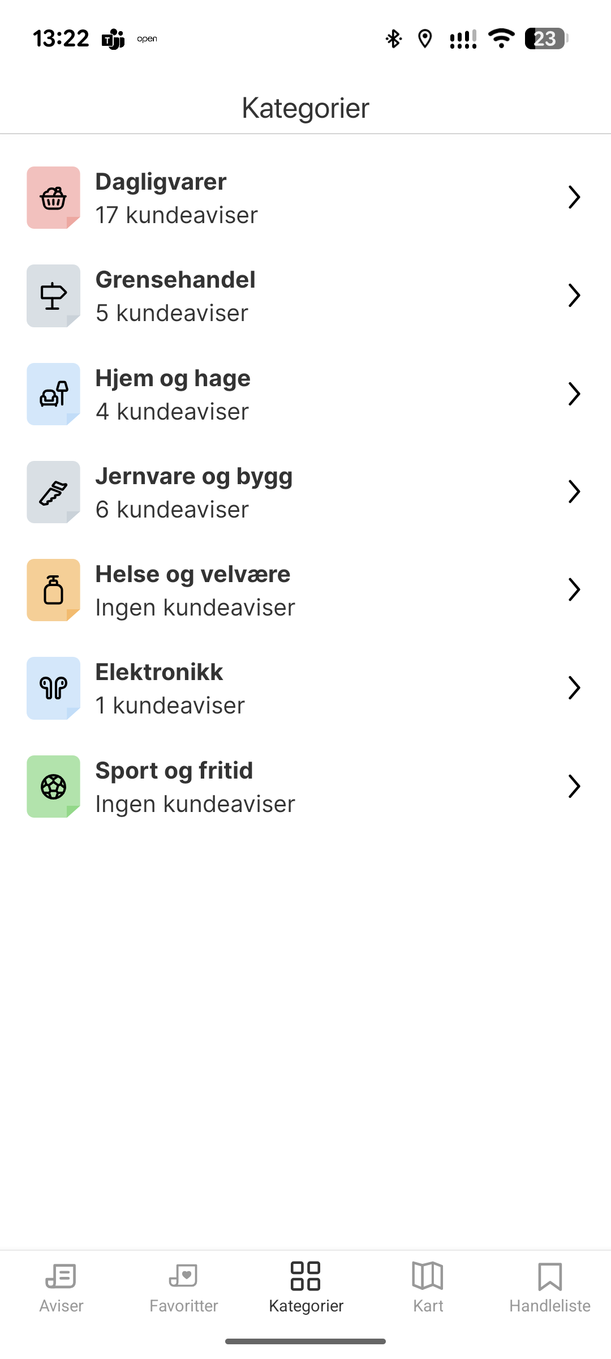This screenshot has width=611, height=1359.
Task: Expand Dagligvarer with its chevron arrow
Action: (x=574, y=198)
